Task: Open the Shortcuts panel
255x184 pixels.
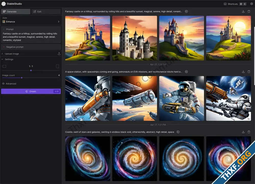Action: pyautogui.click(x=235, y=4)
